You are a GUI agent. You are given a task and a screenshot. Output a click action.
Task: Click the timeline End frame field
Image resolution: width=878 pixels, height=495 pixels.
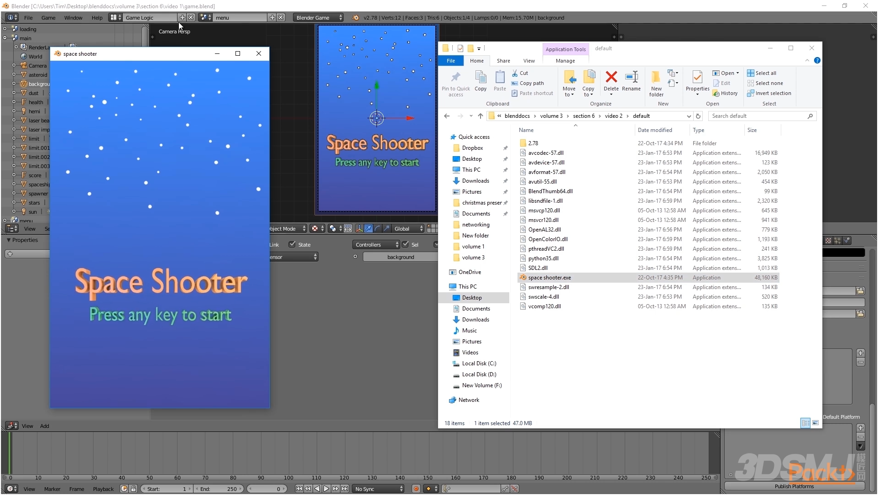[x=218, y=489]
